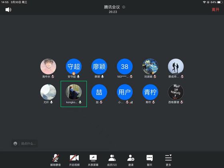Screen dimensions: 224x168
Task: Select the 守超 participant avatar
Action: (x=74, y=66)
